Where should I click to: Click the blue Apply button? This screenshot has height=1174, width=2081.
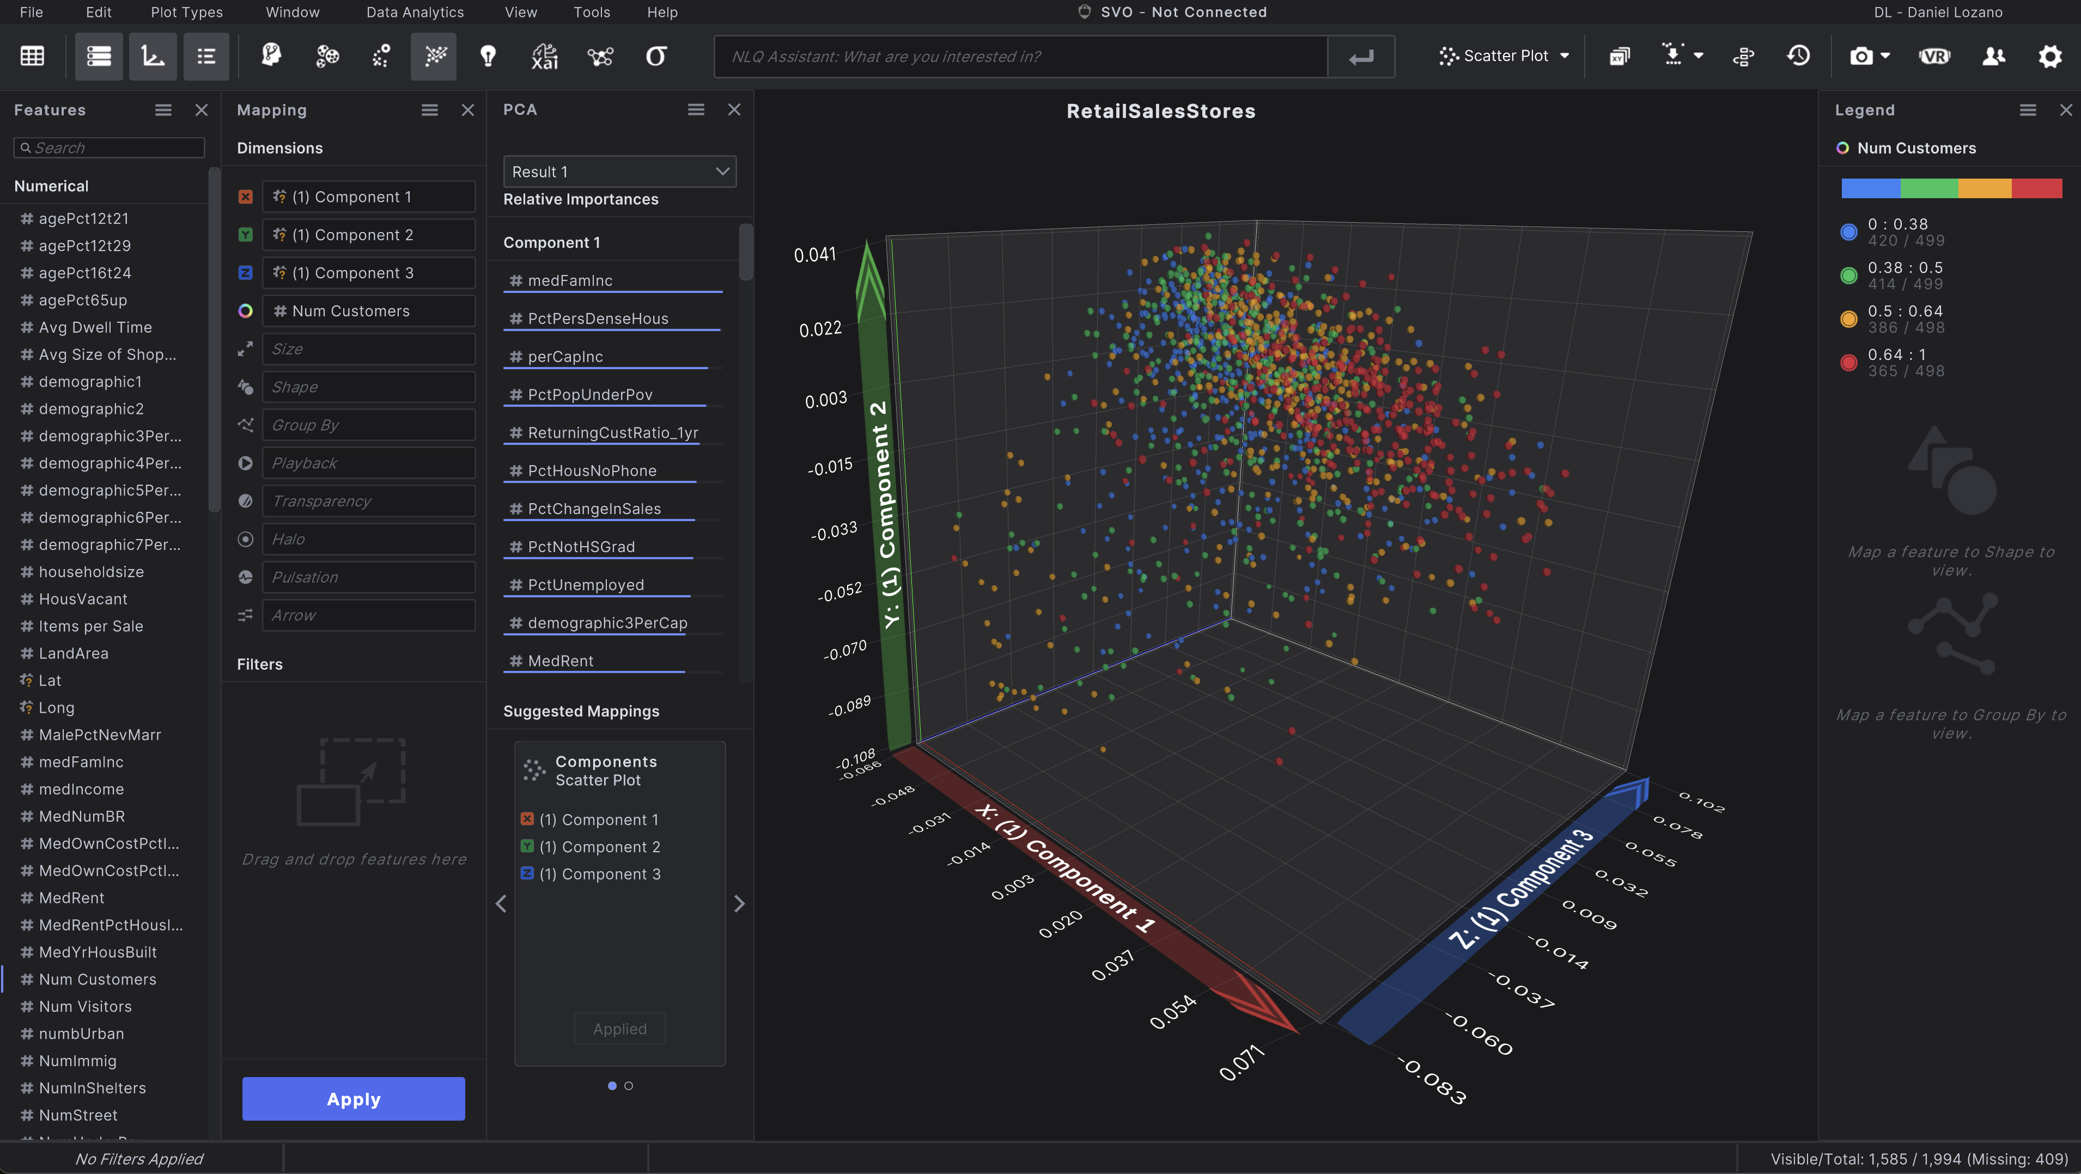pos(353,1099)
